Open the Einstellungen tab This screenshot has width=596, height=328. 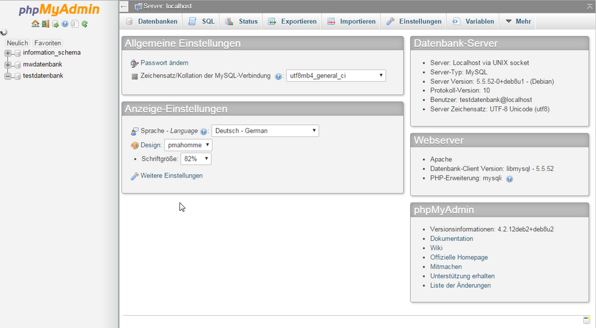point(414,21)
